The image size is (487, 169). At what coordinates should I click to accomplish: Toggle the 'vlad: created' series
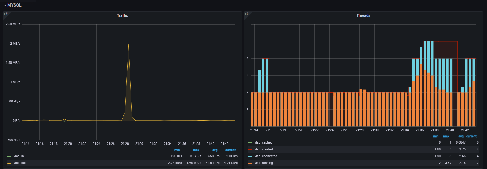[264, 149]
